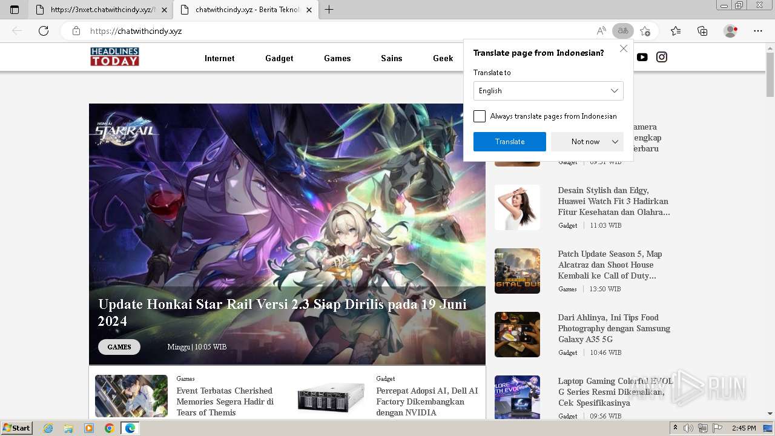This screenshot has height=436, width=775.
Task: Open Honkai Star Rail 2.3 headline
Action: tap(283, 312)
